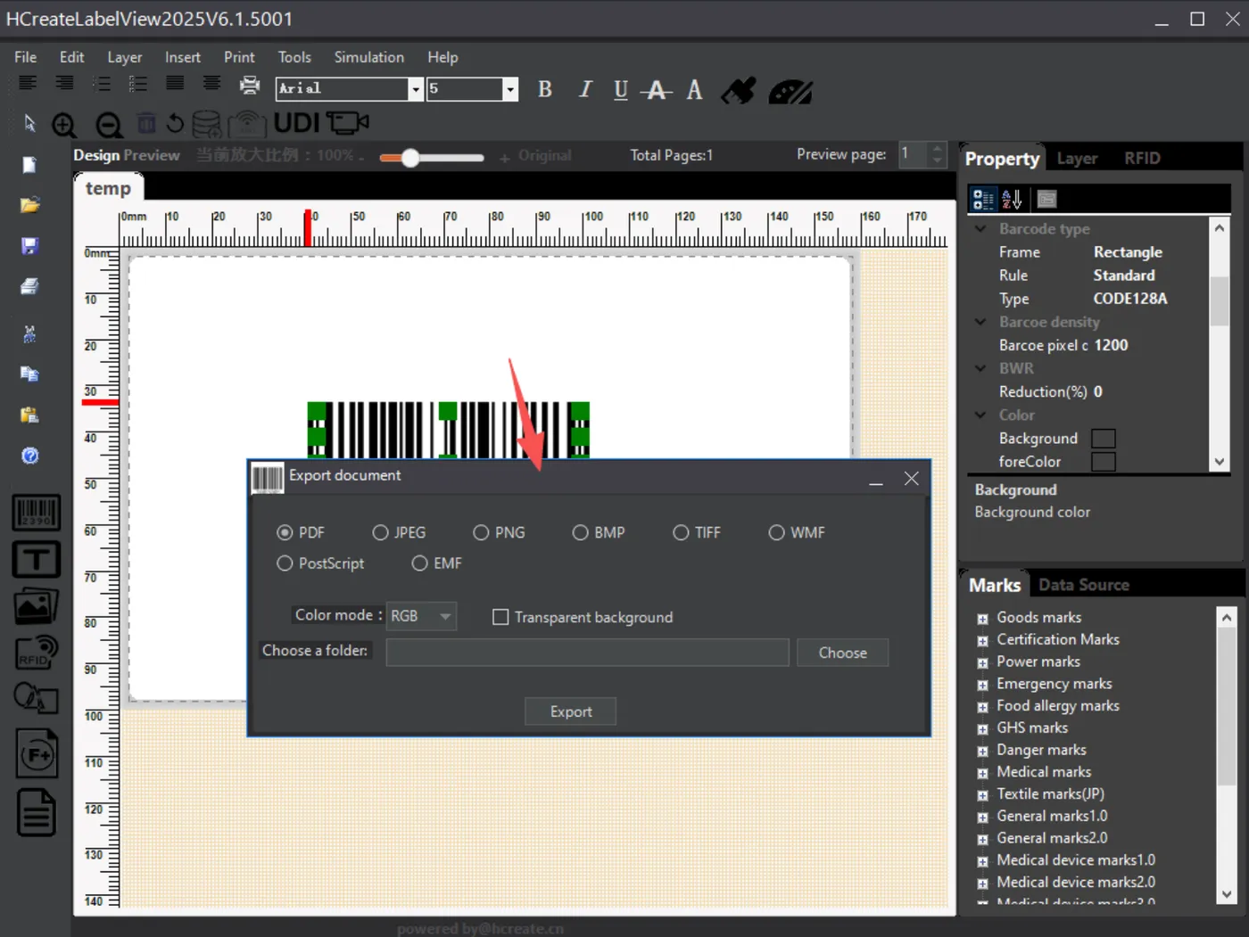
Task: Click the zoom in magnifier icon
Action: pos(64,125)
